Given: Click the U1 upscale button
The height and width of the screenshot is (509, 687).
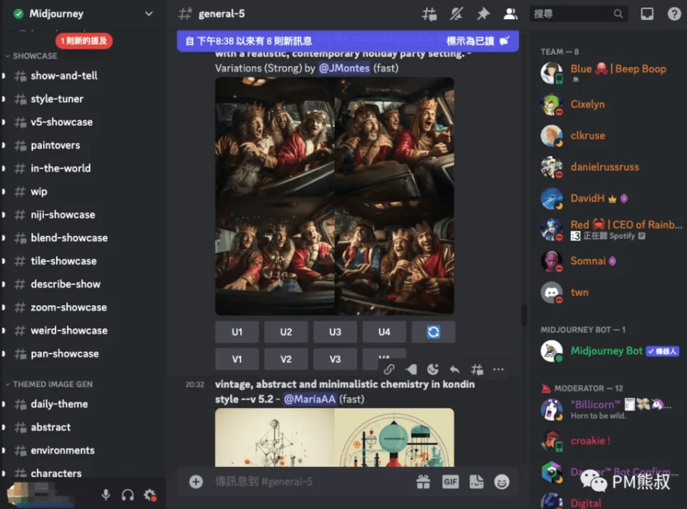Looking at the screenshot, I should [237, 332].
